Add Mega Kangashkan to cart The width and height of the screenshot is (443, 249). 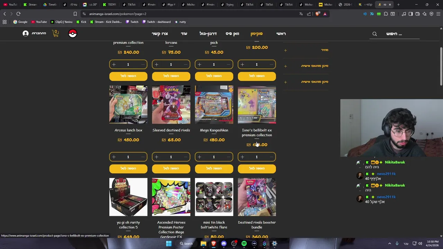tap(214, 168)
